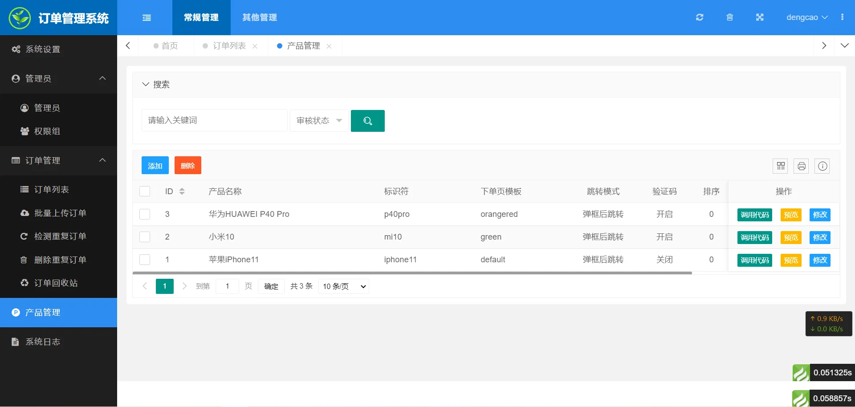Click the blue 添加 button
The image size is (855, 407).
click(x=155, y=166)
